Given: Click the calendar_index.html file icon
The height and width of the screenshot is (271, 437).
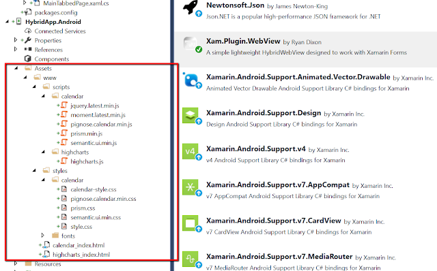Looking at the screenshot, I should (x=46, y=245).
